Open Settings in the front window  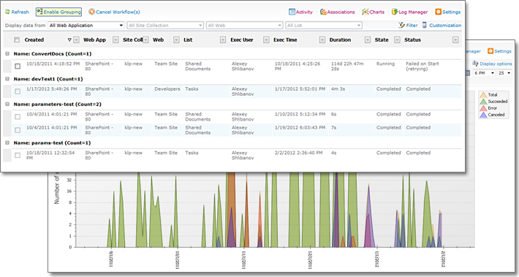pos(452,12)
